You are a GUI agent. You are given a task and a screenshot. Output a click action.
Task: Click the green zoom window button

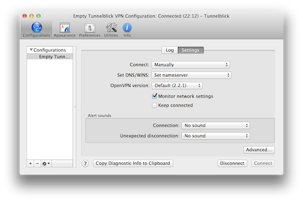click(x=39, y=16)
